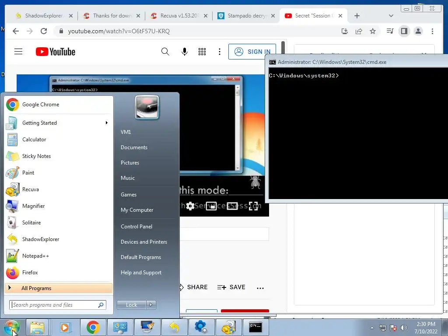Click the user account picture

pyautogui.click(x=147, y=107)
